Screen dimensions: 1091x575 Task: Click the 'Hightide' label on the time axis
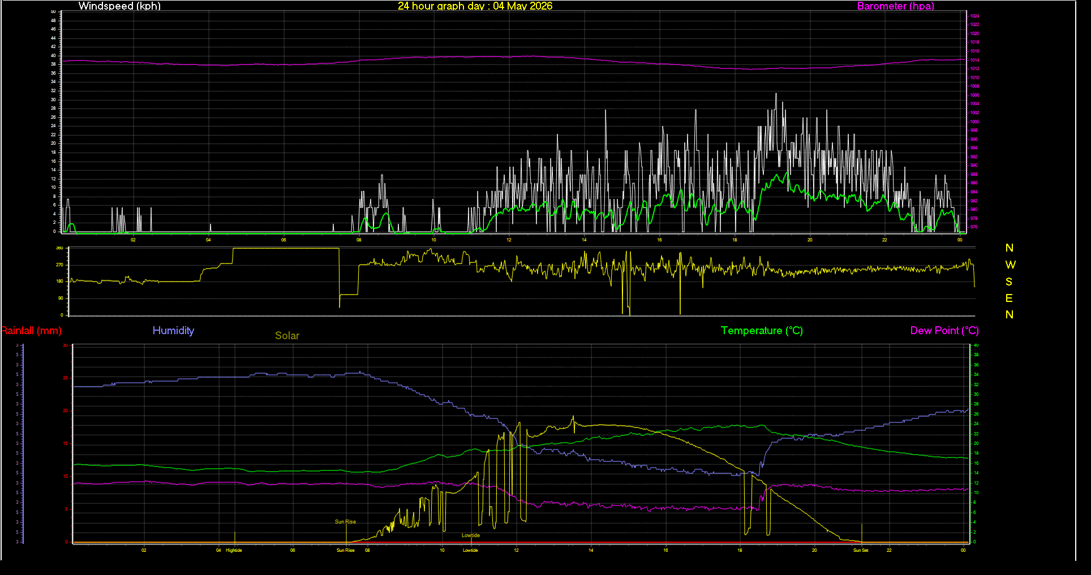pyautogui.click(x=234, y=550)
